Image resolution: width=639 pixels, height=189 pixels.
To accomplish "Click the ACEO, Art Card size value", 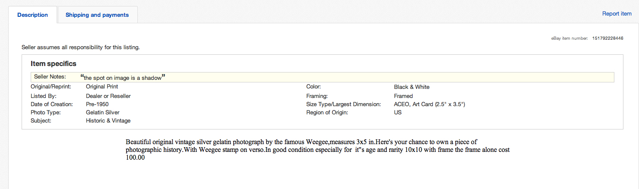I will click(429, 104).
